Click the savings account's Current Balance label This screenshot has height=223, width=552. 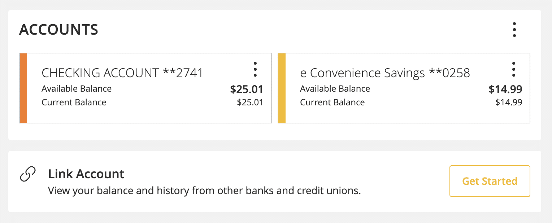coord(332,102)
